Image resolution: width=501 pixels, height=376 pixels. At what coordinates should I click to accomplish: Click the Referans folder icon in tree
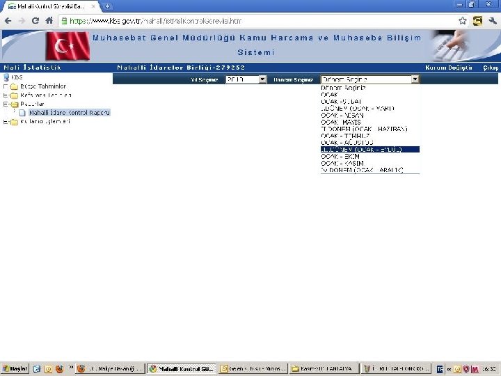(x=14, y=95)
